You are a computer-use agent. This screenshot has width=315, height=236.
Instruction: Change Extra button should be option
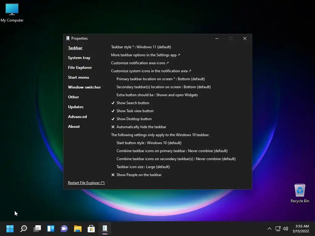(x=157, y=95)
